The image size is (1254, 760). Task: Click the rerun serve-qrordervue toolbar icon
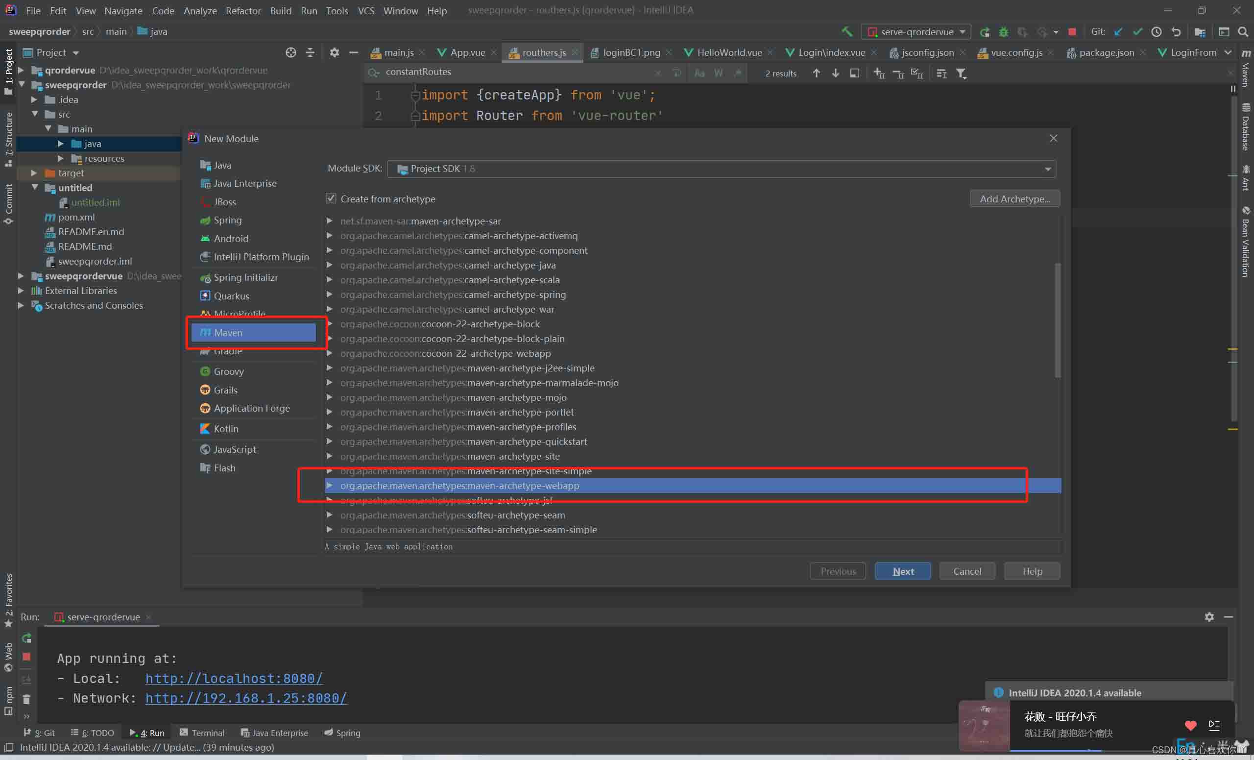[x=985, y=31]
